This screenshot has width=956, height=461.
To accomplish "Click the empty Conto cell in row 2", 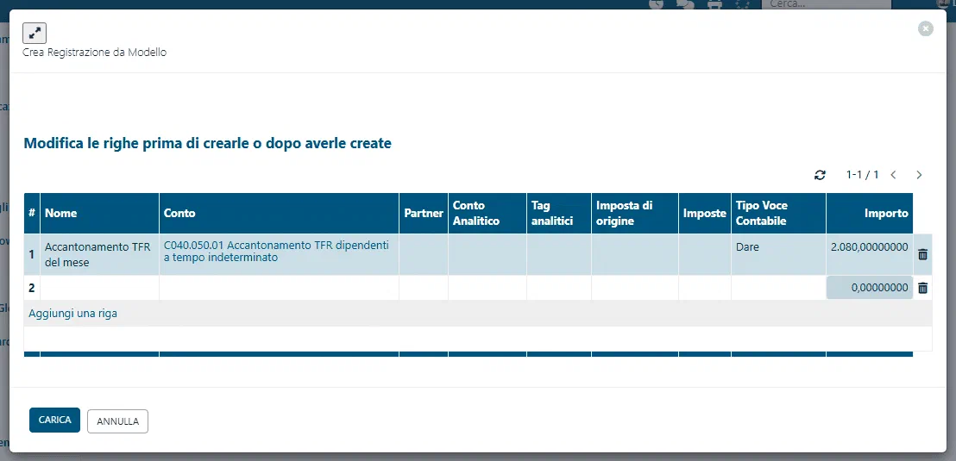I will (279, 288).
